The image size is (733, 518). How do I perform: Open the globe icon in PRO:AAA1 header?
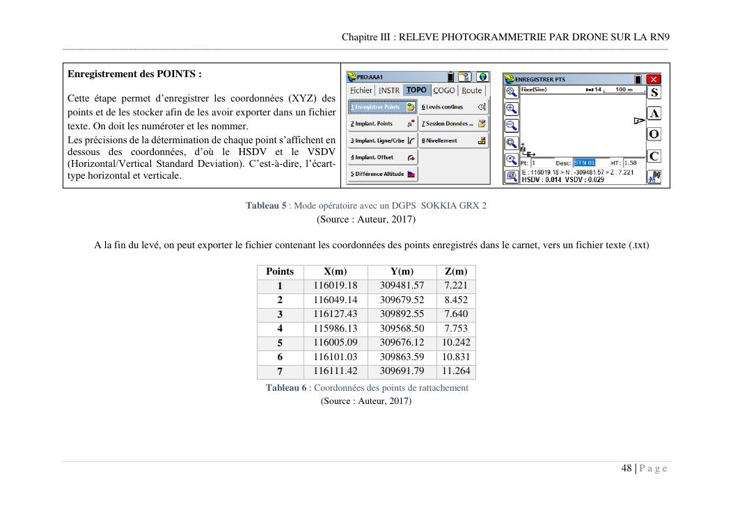[482, 77]
